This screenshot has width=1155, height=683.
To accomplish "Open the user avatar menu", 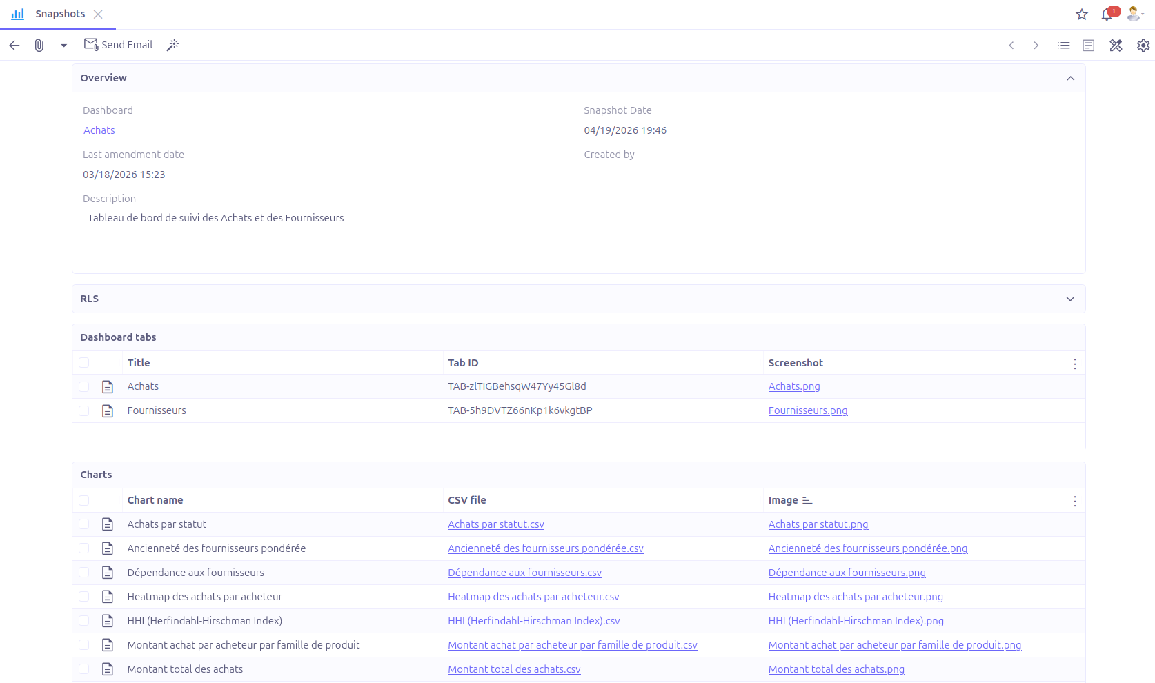I will pyautogui.click(x=1135, y=14).
